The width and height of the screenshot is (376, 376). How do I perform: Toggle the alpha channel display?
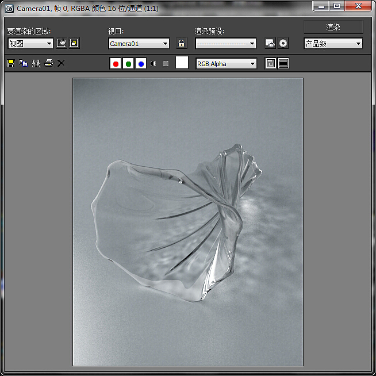coord(154,64)
